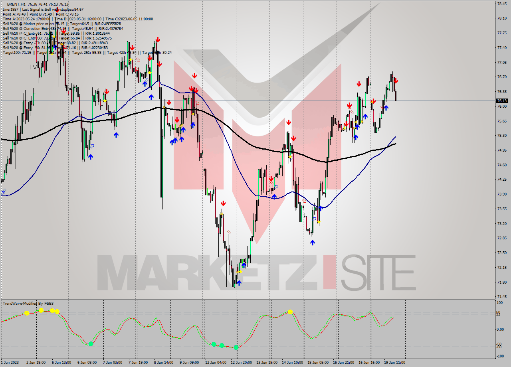Image resolution: width=511 pixels, height=367 pixels.
Task: Click the current price tag 76.13
Action: point(502,101)
